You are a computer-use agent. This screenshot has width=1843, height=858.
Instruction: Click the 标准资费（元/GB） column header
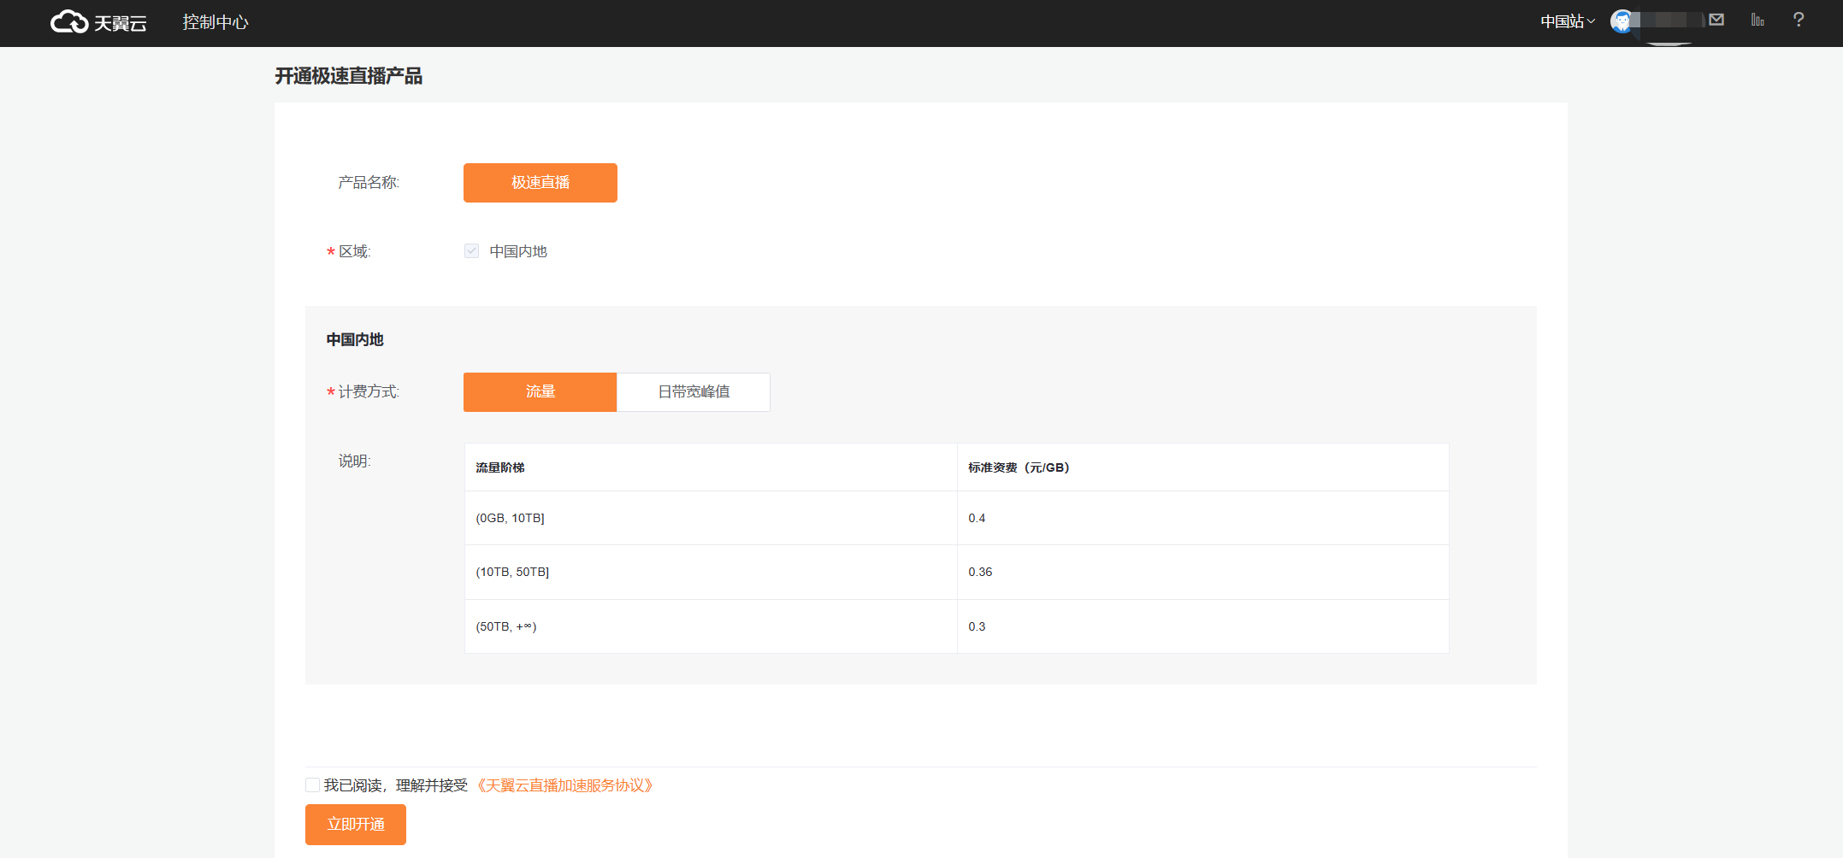(x=1203, y=467)
